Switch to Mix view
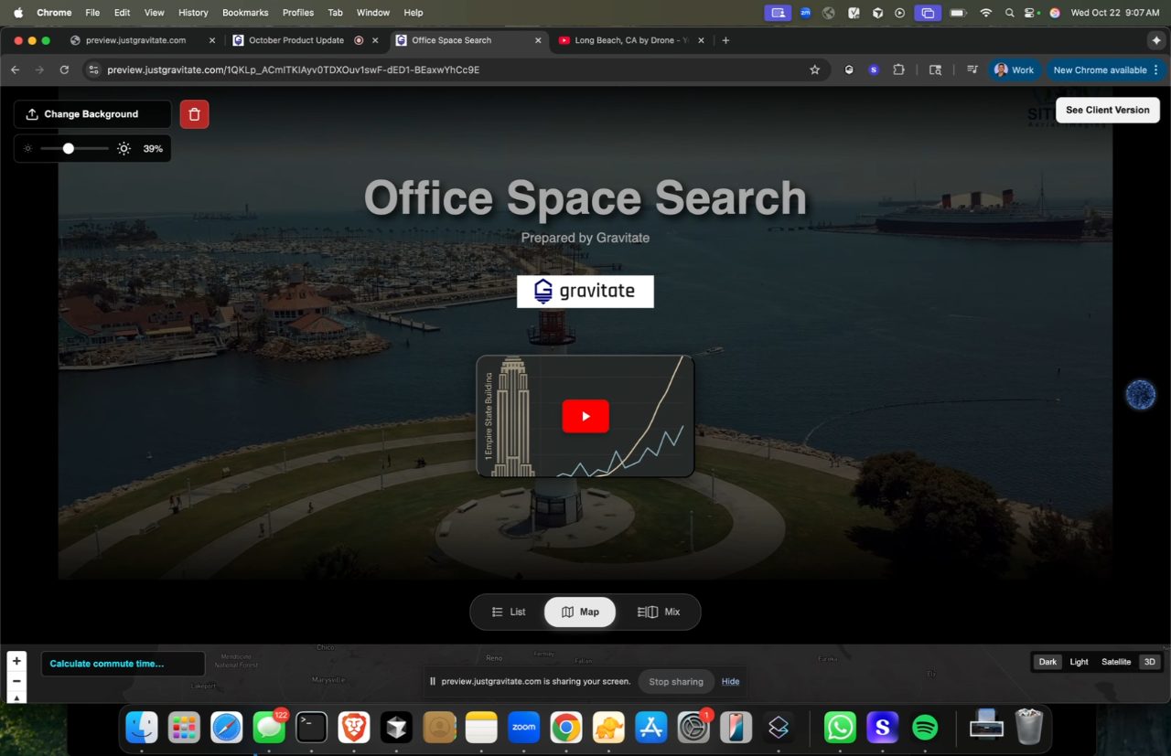The height and width of the screenshot is (756, 1171). 659,612
